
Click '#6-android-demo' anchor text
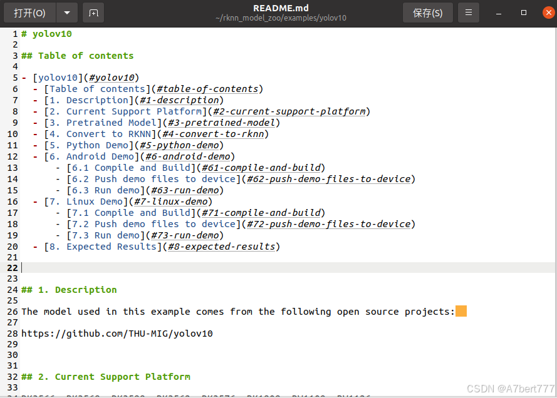188,157
